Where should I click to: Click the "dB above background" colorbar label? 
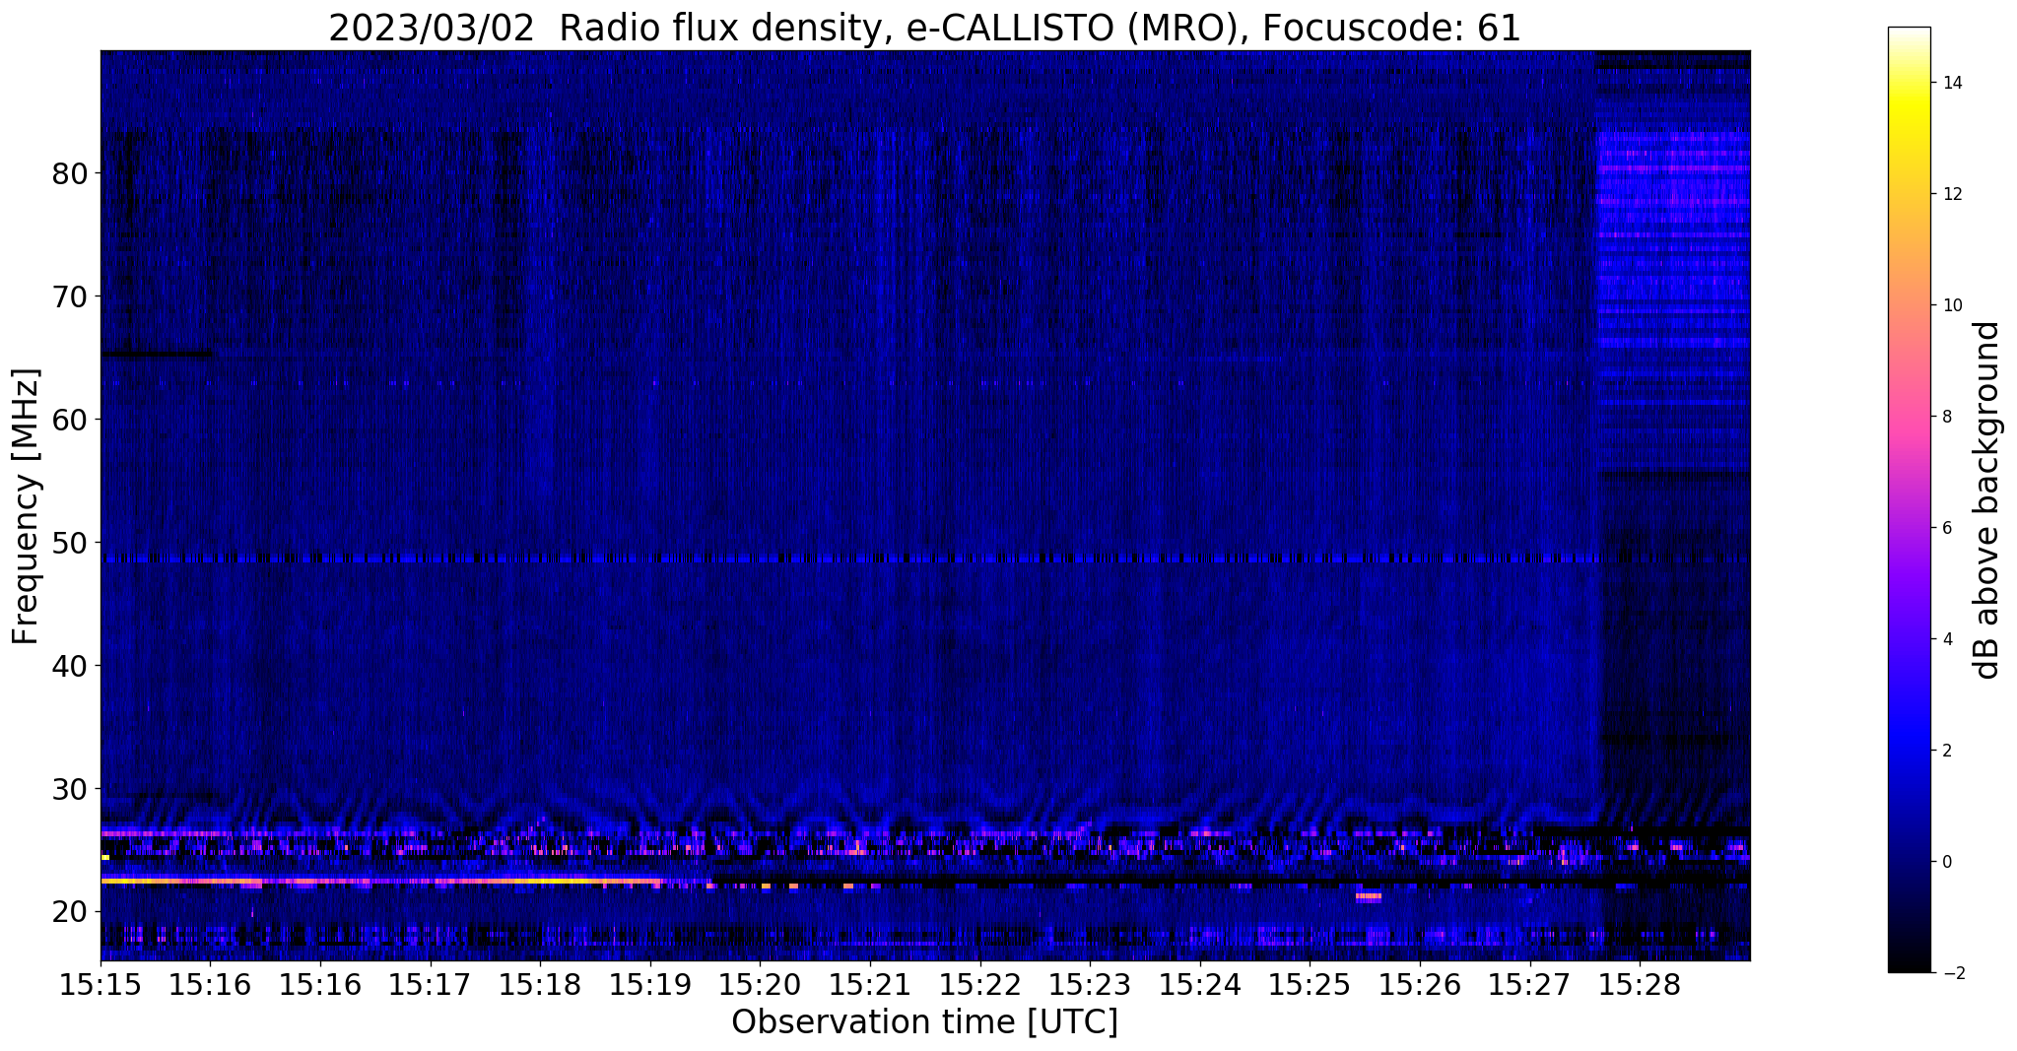point(1987,499)
